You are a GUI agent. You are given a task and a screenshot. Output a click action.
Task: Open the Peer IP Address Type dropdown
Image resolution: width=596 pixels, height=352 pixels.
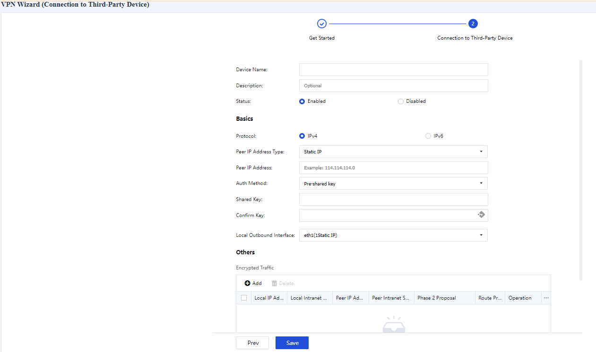[393, 151]
